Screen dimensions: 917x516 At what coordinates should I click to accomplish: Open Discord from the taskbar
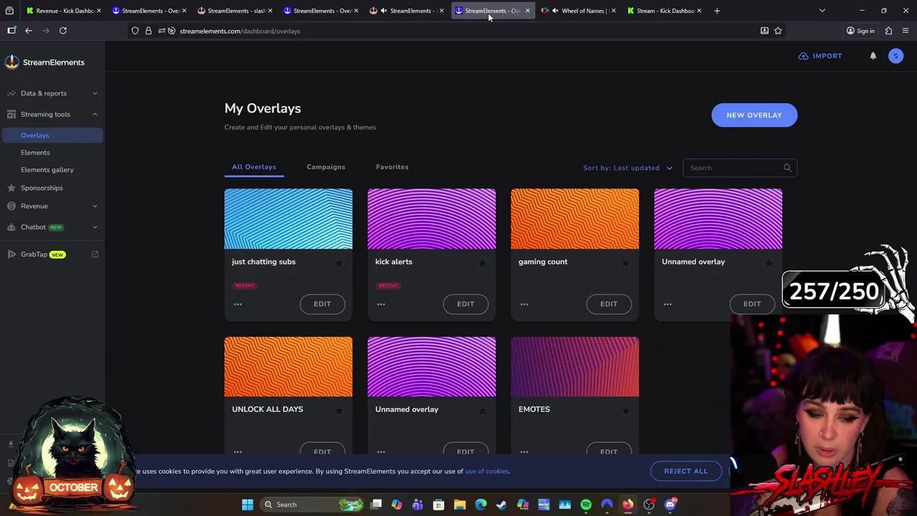pos(670,505)
